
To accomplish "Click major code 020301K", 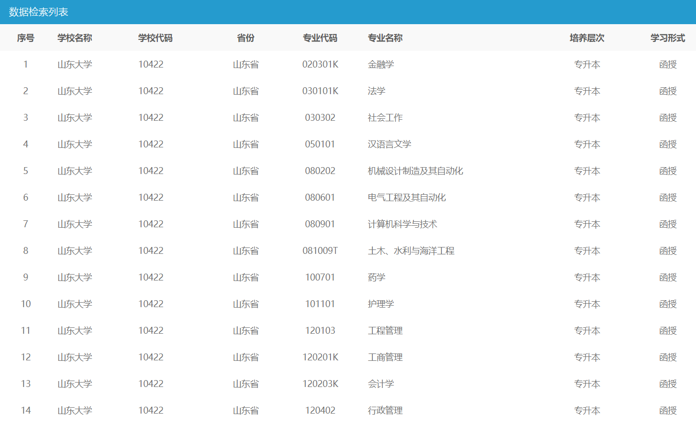I will click(x=320, y=65).
